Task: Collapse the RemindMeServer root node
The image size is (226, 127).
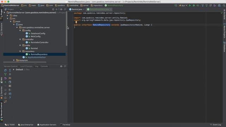Action: pyautogui.click(x=5, y=13)
